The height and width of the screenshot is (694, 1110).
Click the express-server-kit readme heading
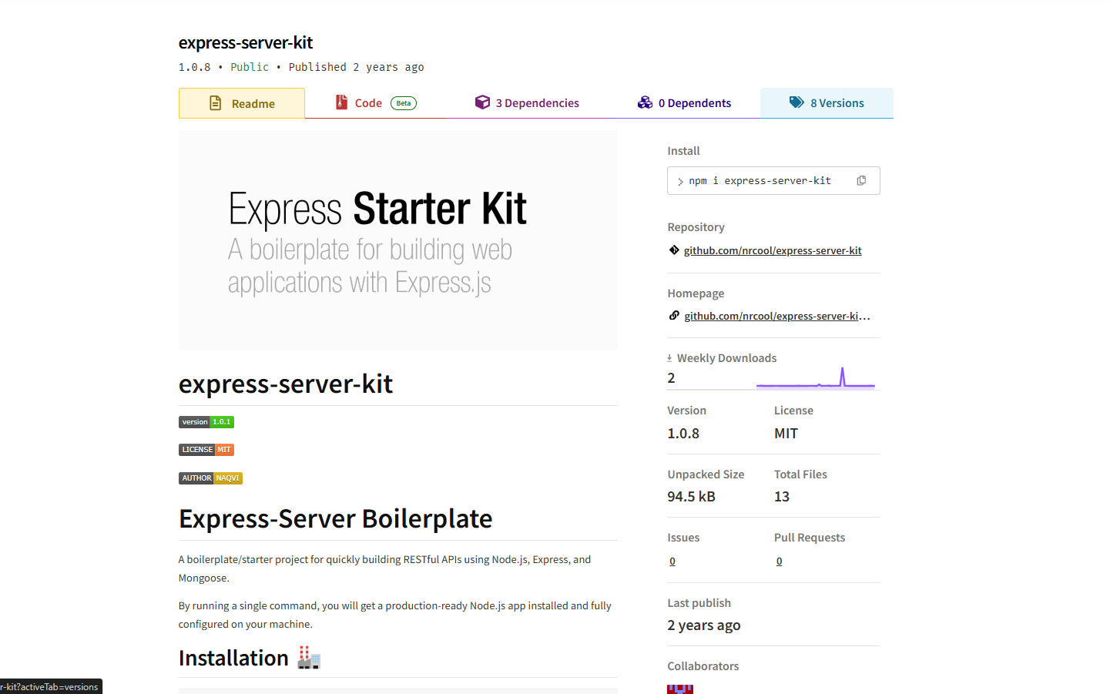(286, 384)
